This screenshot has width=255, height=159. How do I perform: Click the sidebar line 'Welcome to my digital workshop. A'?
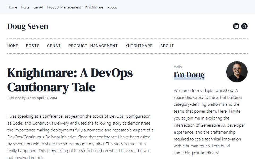click(206, 91)
